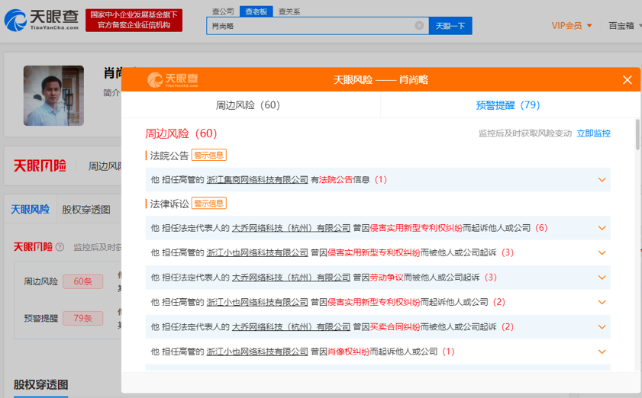The height and width of the screenshot is (398, 642).
Task: Open the 百宝箱 menu
Action: [624, 25]
